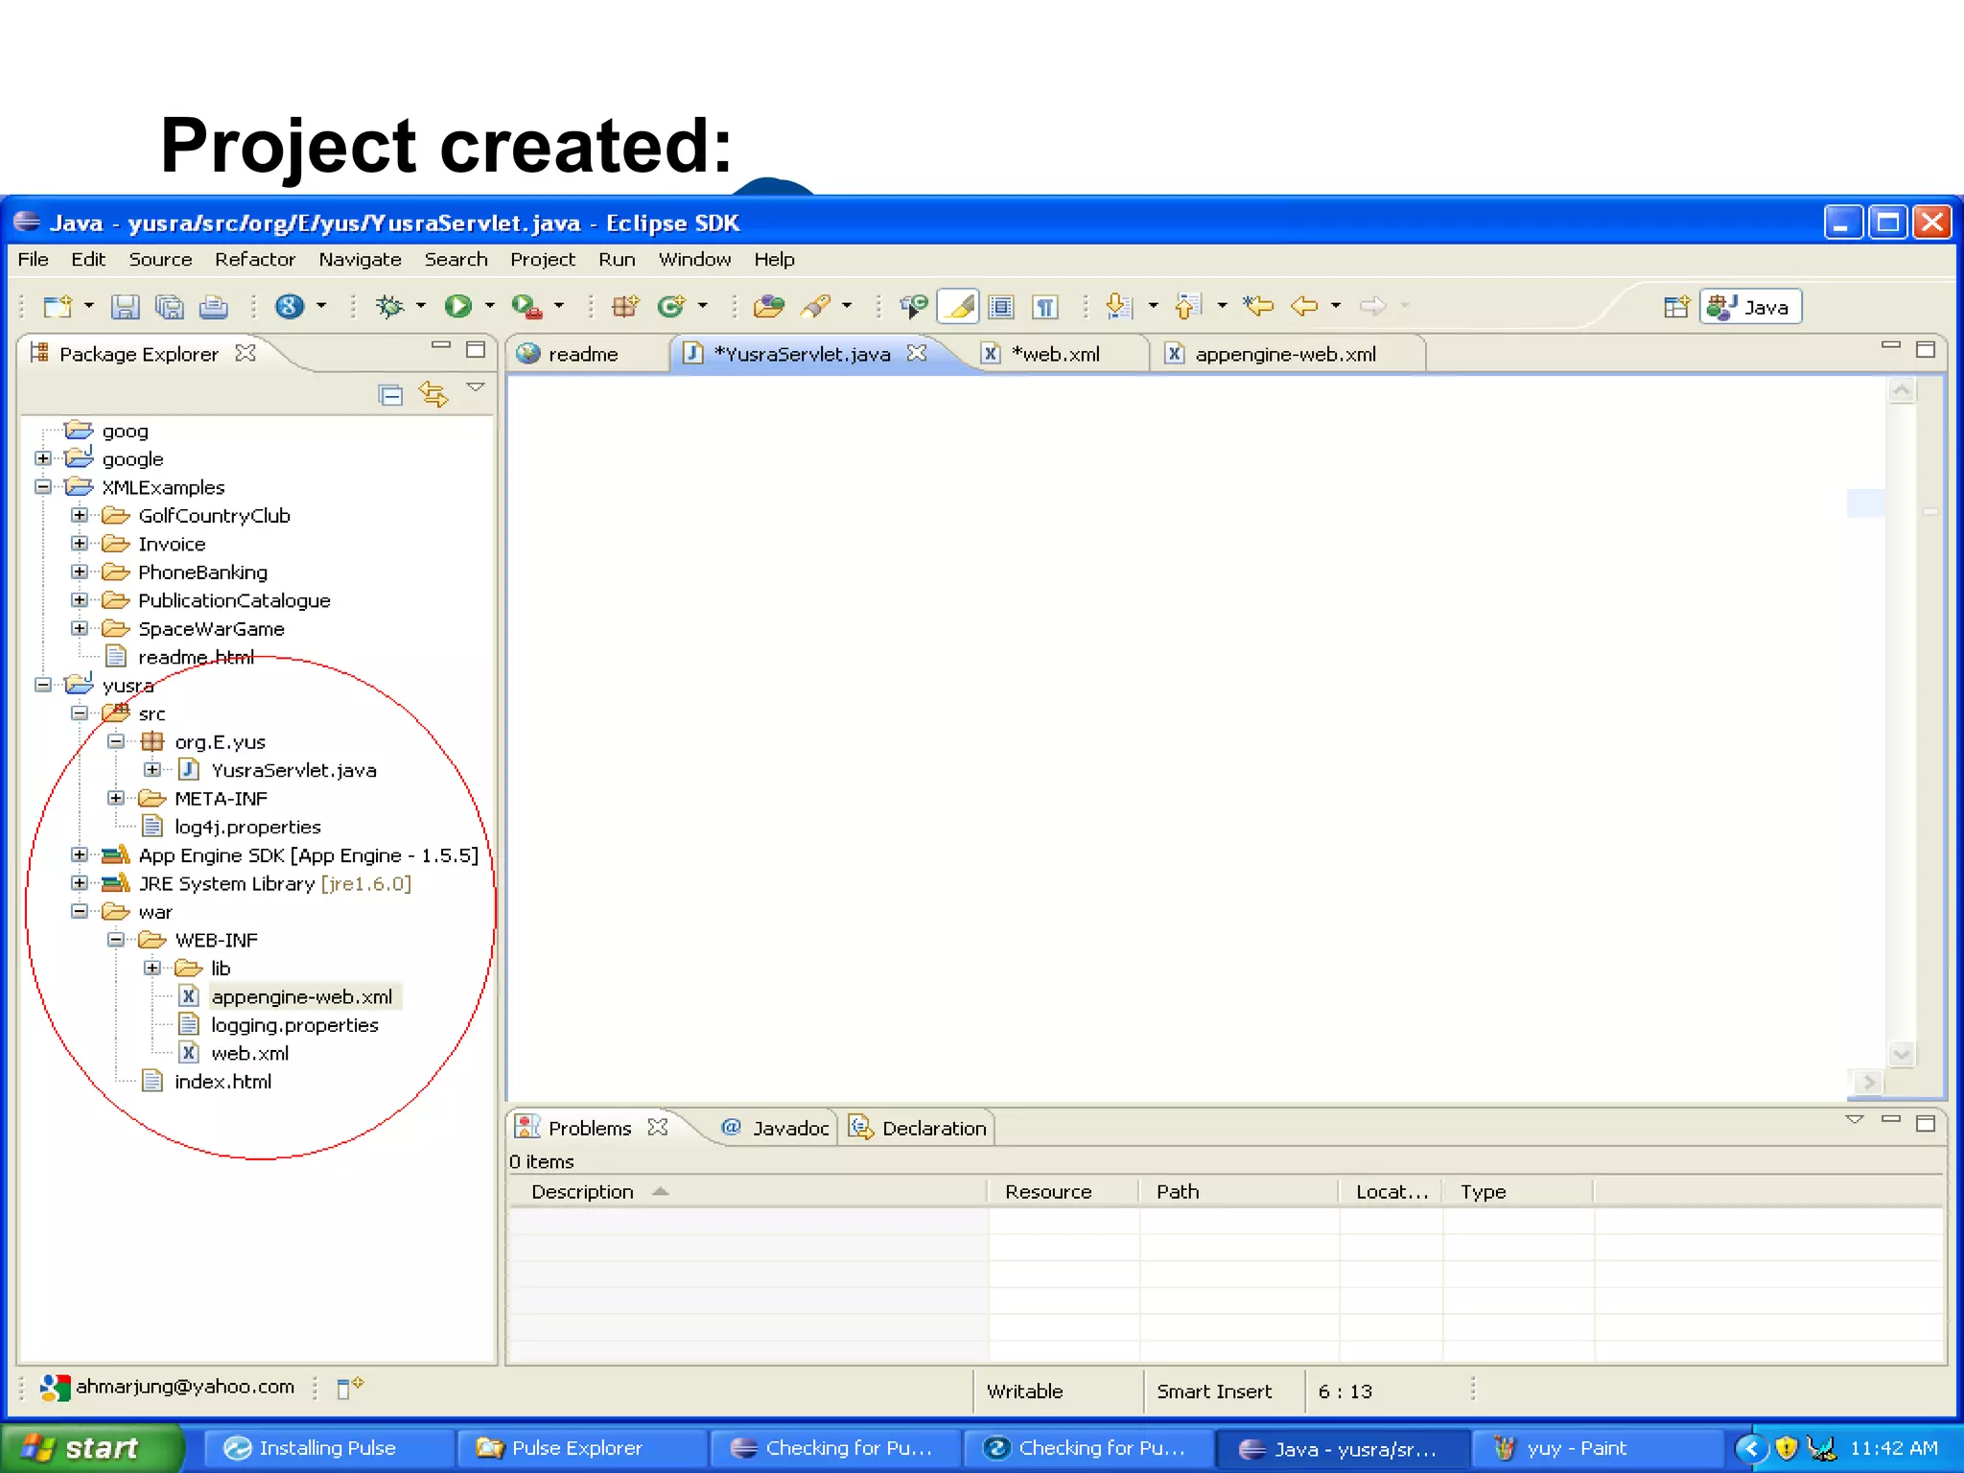Expand the GolfCountryClub folder
The image size is (1964, 1473).
click(80, 515)
